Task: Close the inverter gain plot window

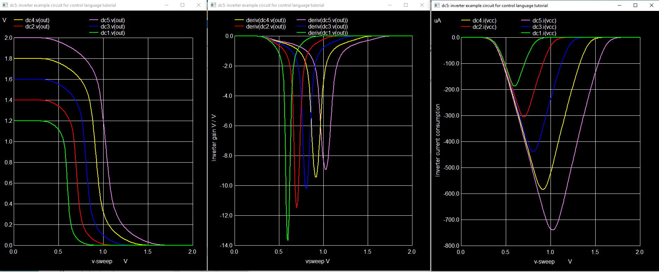Action: 422,5
